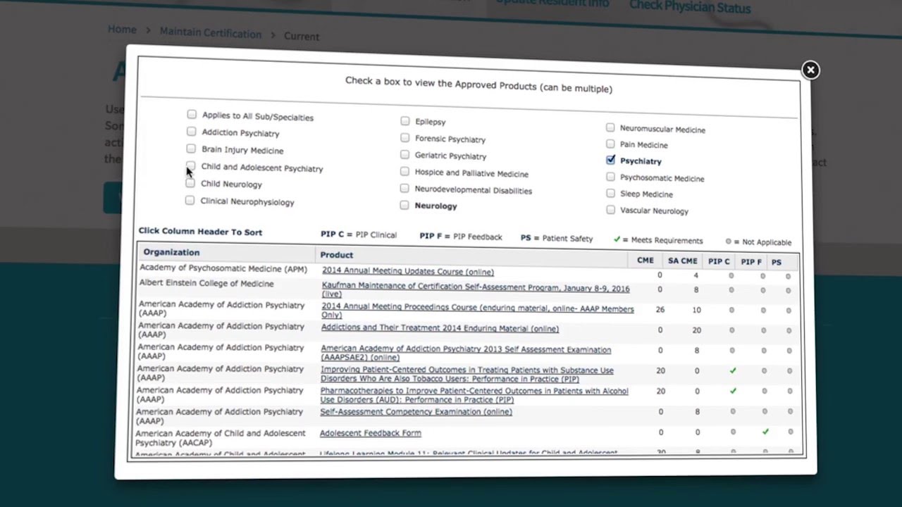Tick the Forensic Psychiatry checkbox
This screenshot has height=507, width=902.
(405, 138)
